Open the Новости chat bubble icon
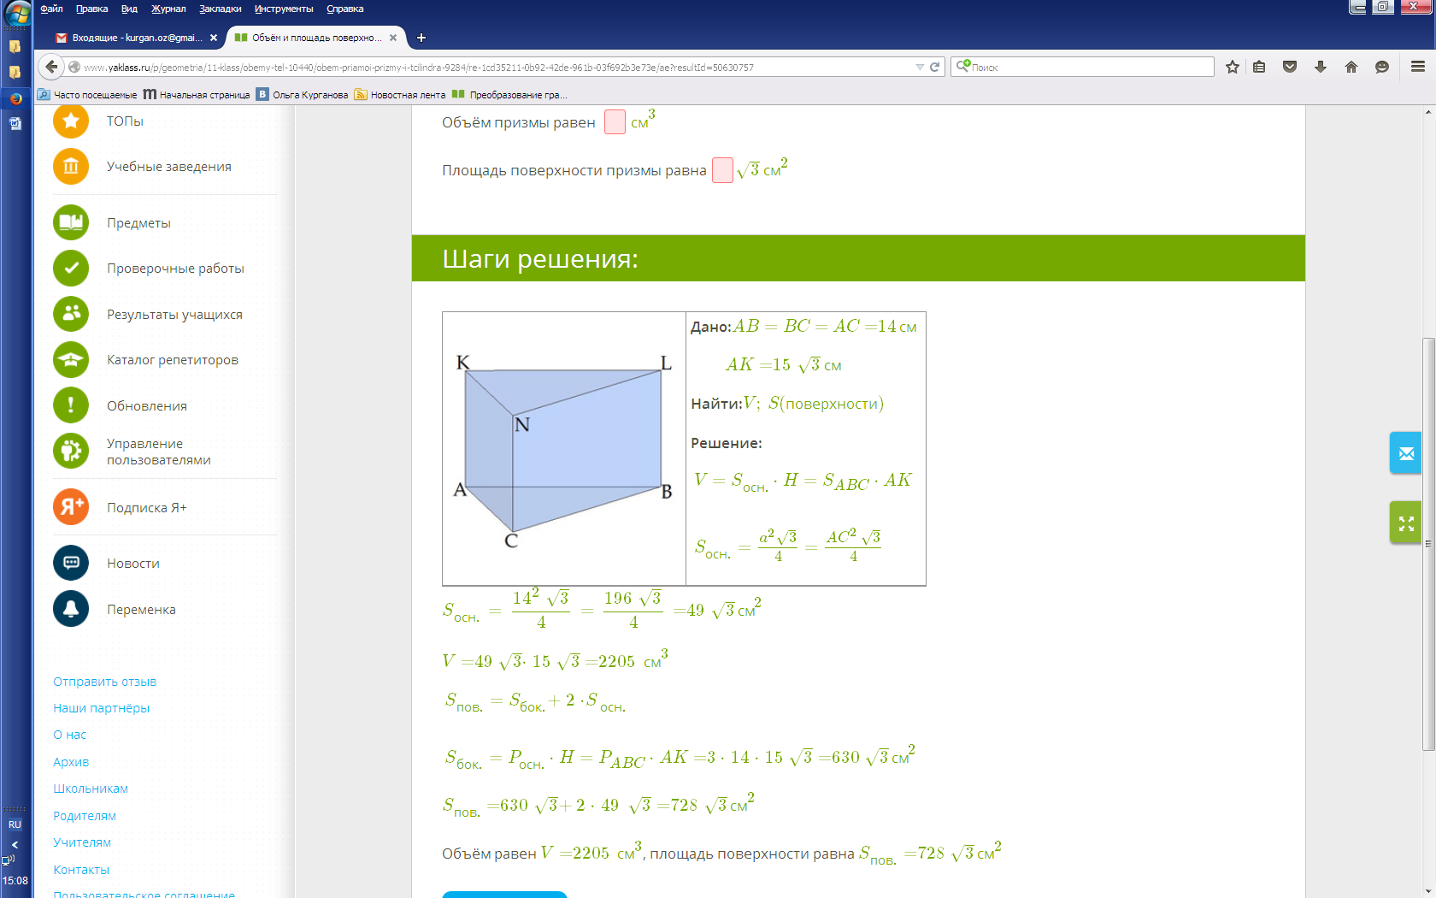This screenshot has width=1436, height=898. pyautogui.click(x=71, y=563)
